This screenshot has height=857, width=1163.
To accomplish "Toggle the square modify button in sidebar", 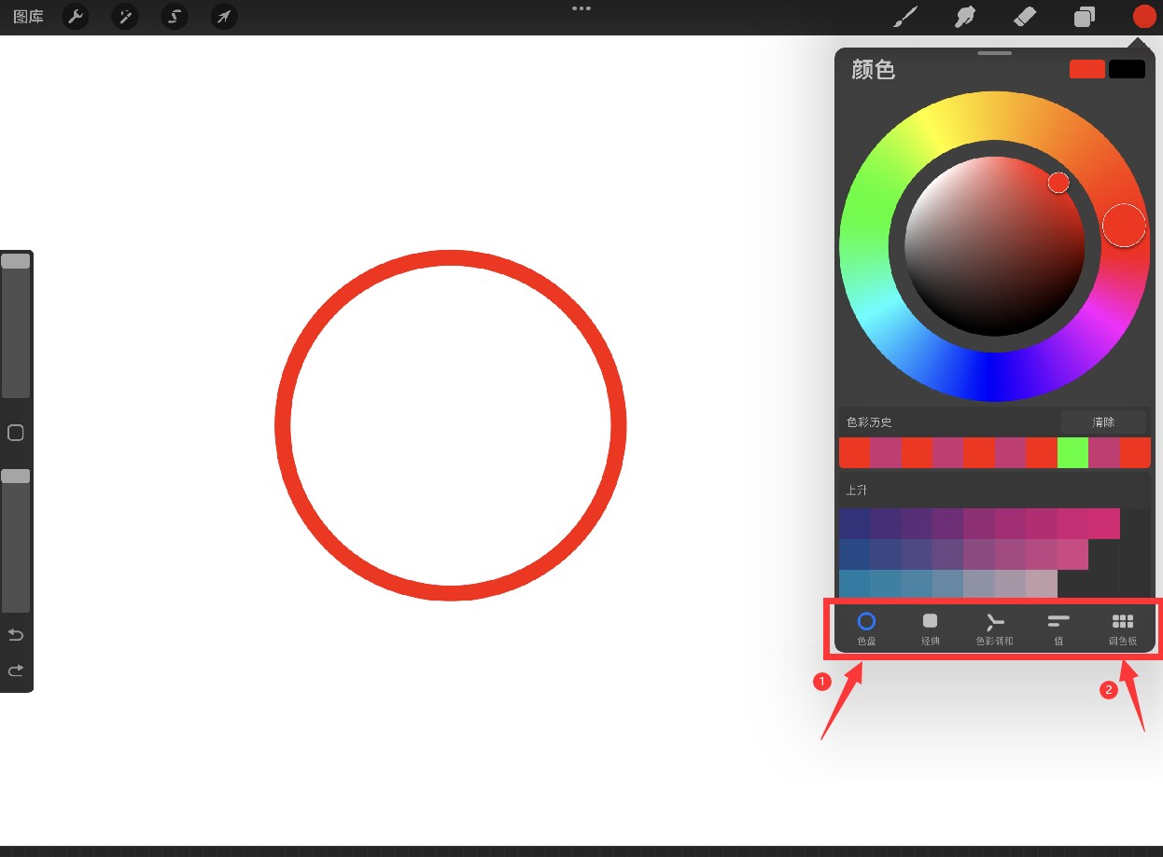I will click(15, 433).
